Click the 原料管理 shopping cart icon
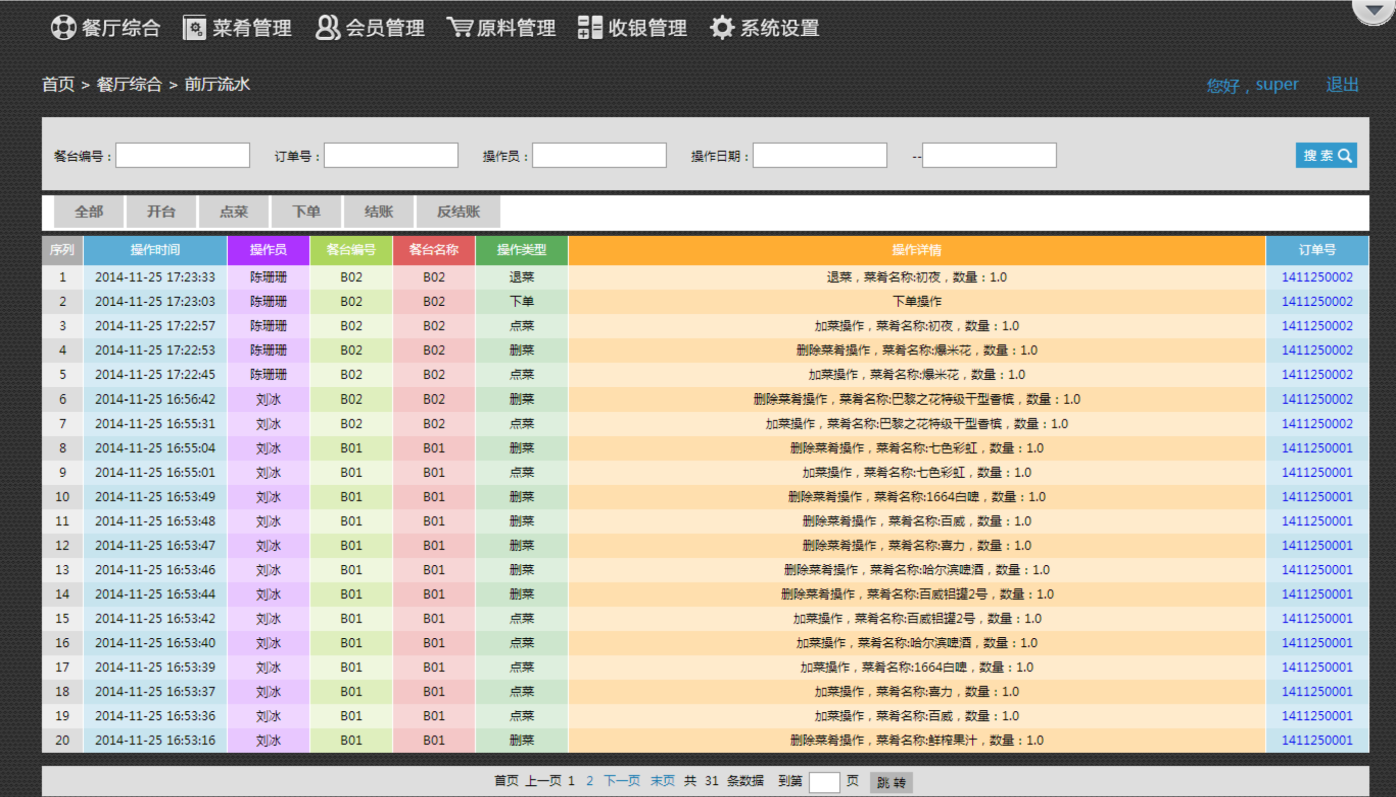Screen dimensions: 1396x797 tap(460, 27)
